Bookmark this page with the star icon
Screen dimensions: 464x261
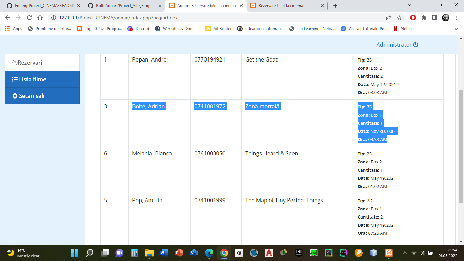tap(399, 18)
